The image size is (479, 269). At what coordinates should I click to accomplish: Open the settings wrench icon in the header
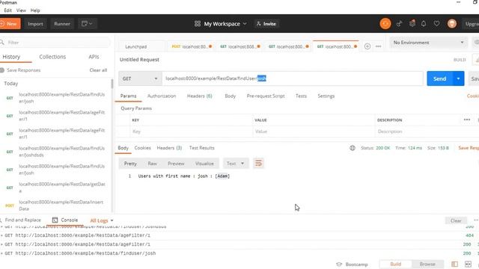412,23
